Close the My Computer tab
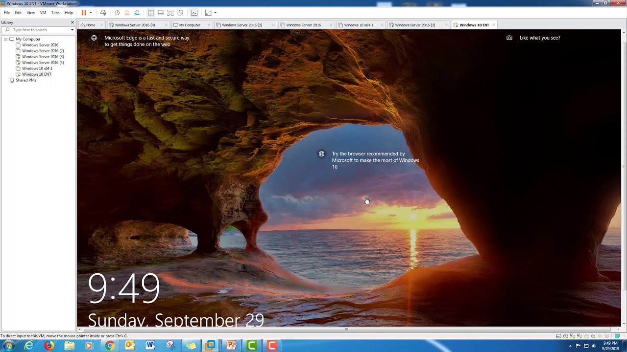The width and height of the screenshot is (627, 352). [209, 25]
